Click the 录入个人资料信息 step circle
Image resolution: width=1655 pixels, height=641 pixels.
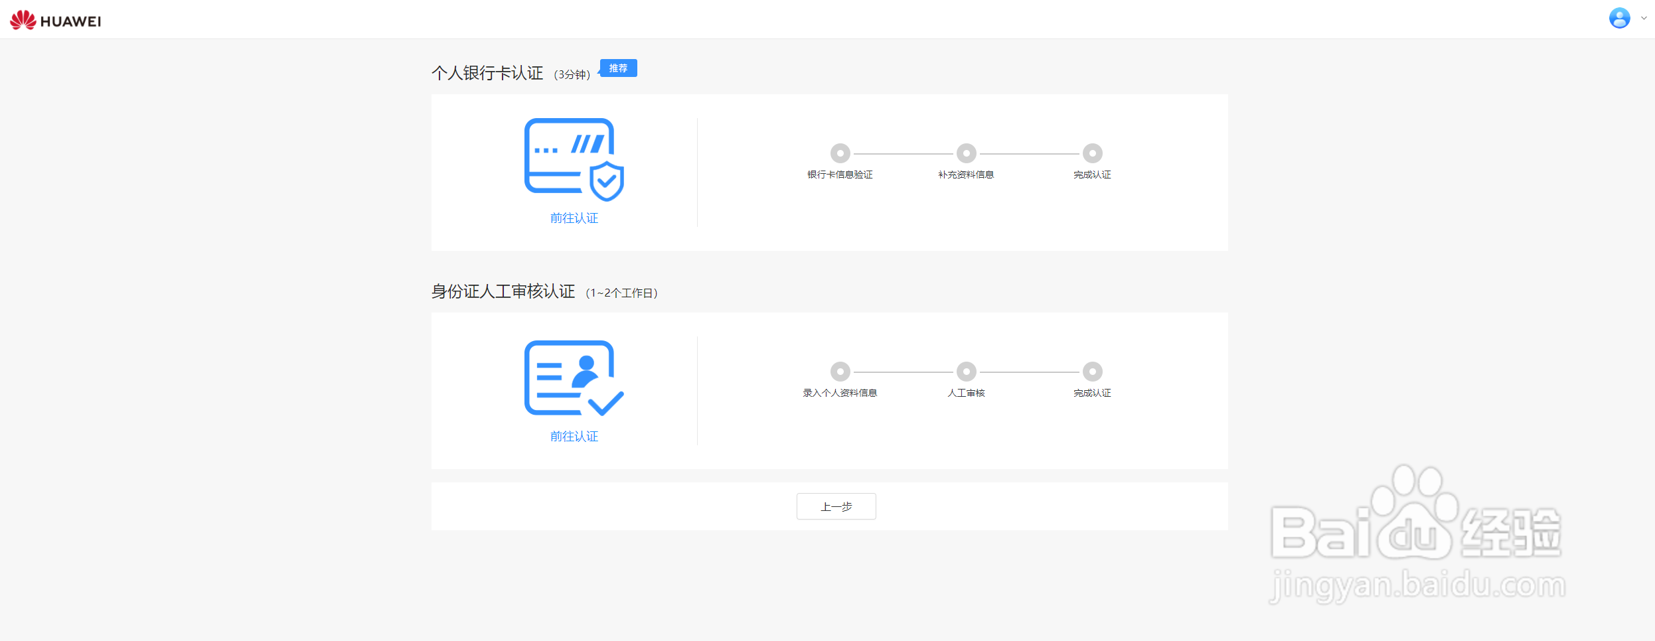840,371
